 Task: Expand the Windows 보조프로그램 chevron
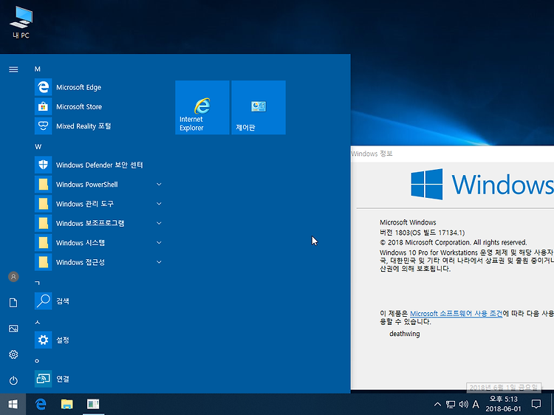pos(159,223)
